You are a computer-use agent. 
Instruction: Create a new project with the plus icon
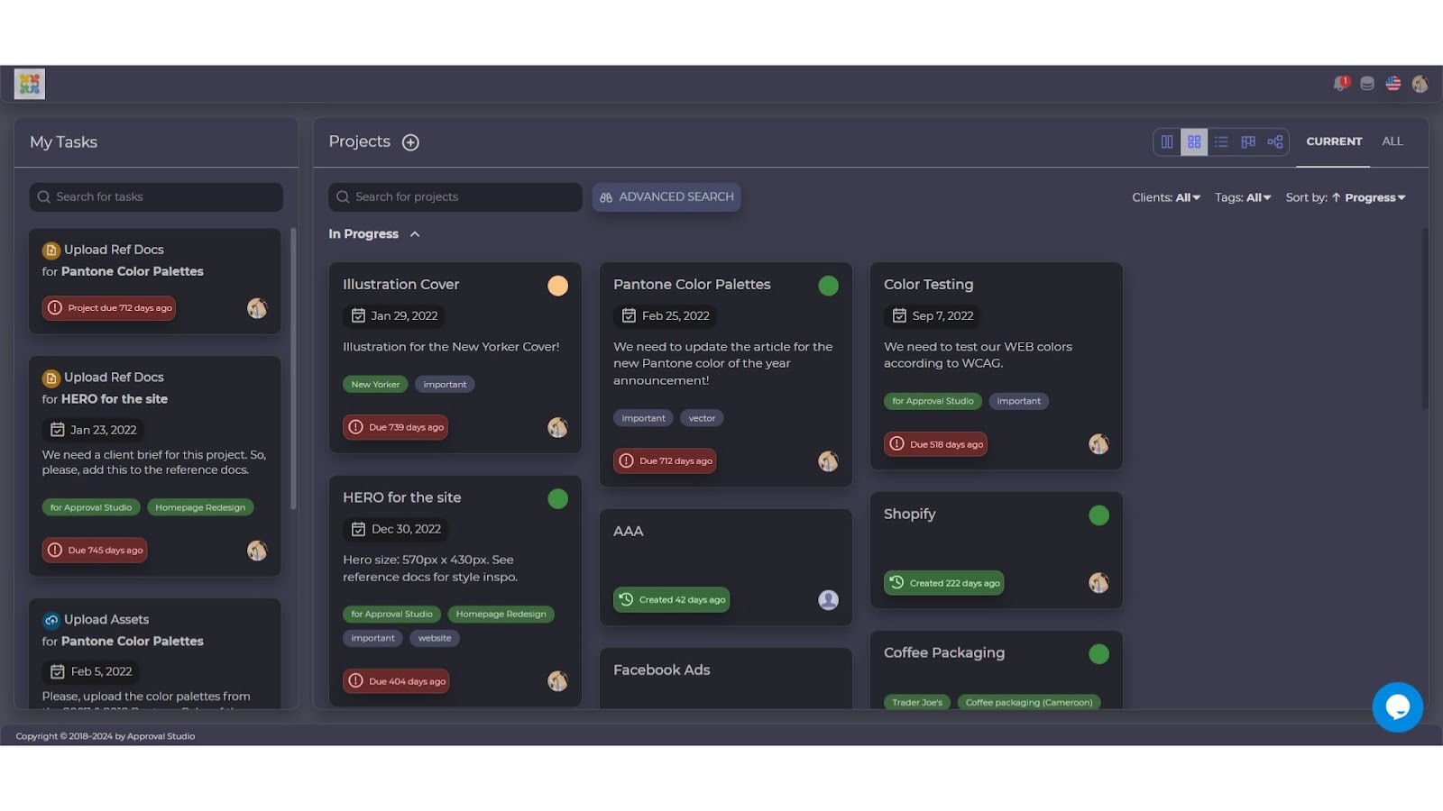410,141
